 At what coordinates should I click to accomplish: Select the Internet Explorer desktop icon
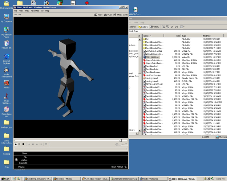pos(7,59)
